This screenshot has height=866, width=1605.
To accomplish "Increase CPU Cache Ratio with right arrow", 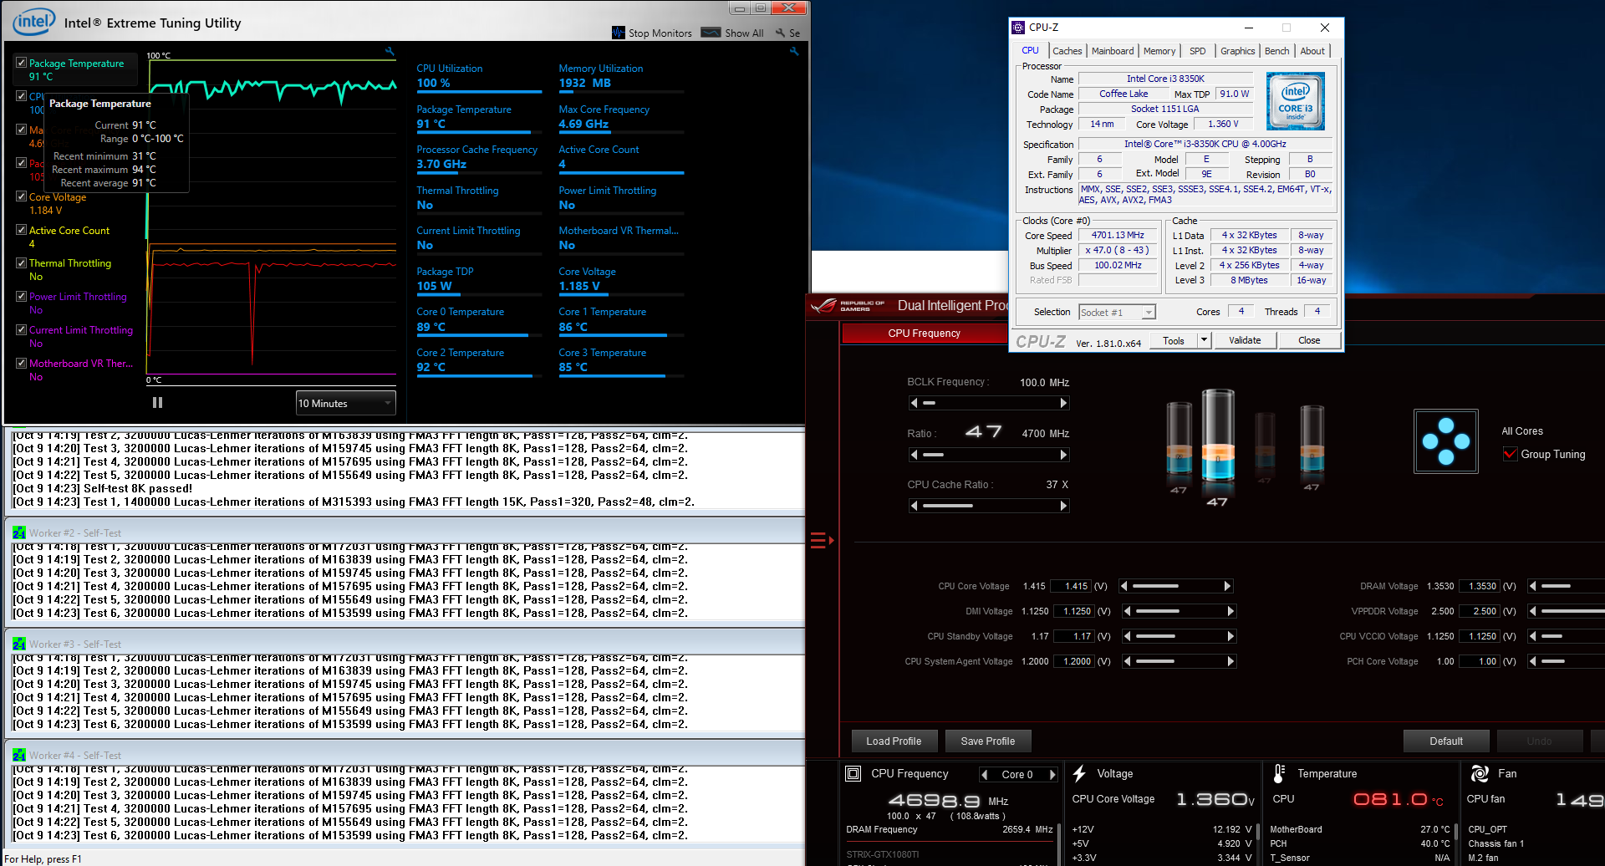I will pyautogui.click(x=1063, y=506).
